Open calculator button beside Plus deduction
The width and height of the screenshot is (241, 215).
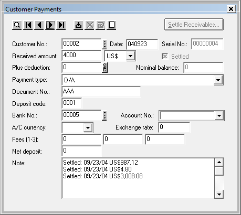click(104, 68)
